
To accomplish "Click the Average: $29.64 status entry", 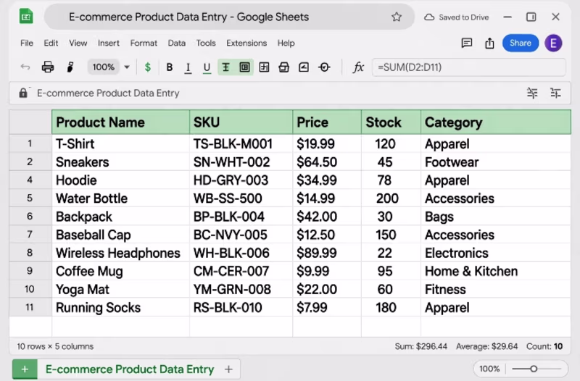I will tap(486, 347).
